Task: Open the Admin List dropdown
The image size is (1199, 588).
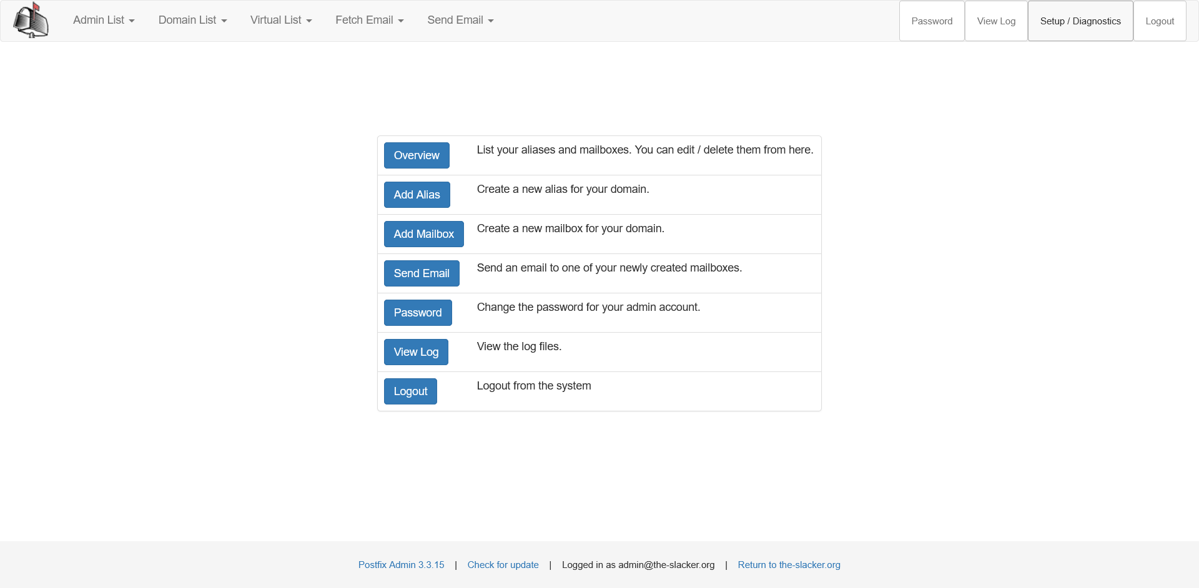Action: [103, 20]
